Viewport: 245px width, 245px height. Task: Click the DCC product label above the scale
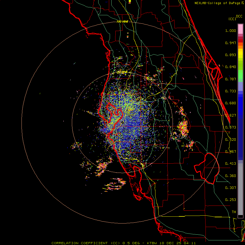(239, 16)
